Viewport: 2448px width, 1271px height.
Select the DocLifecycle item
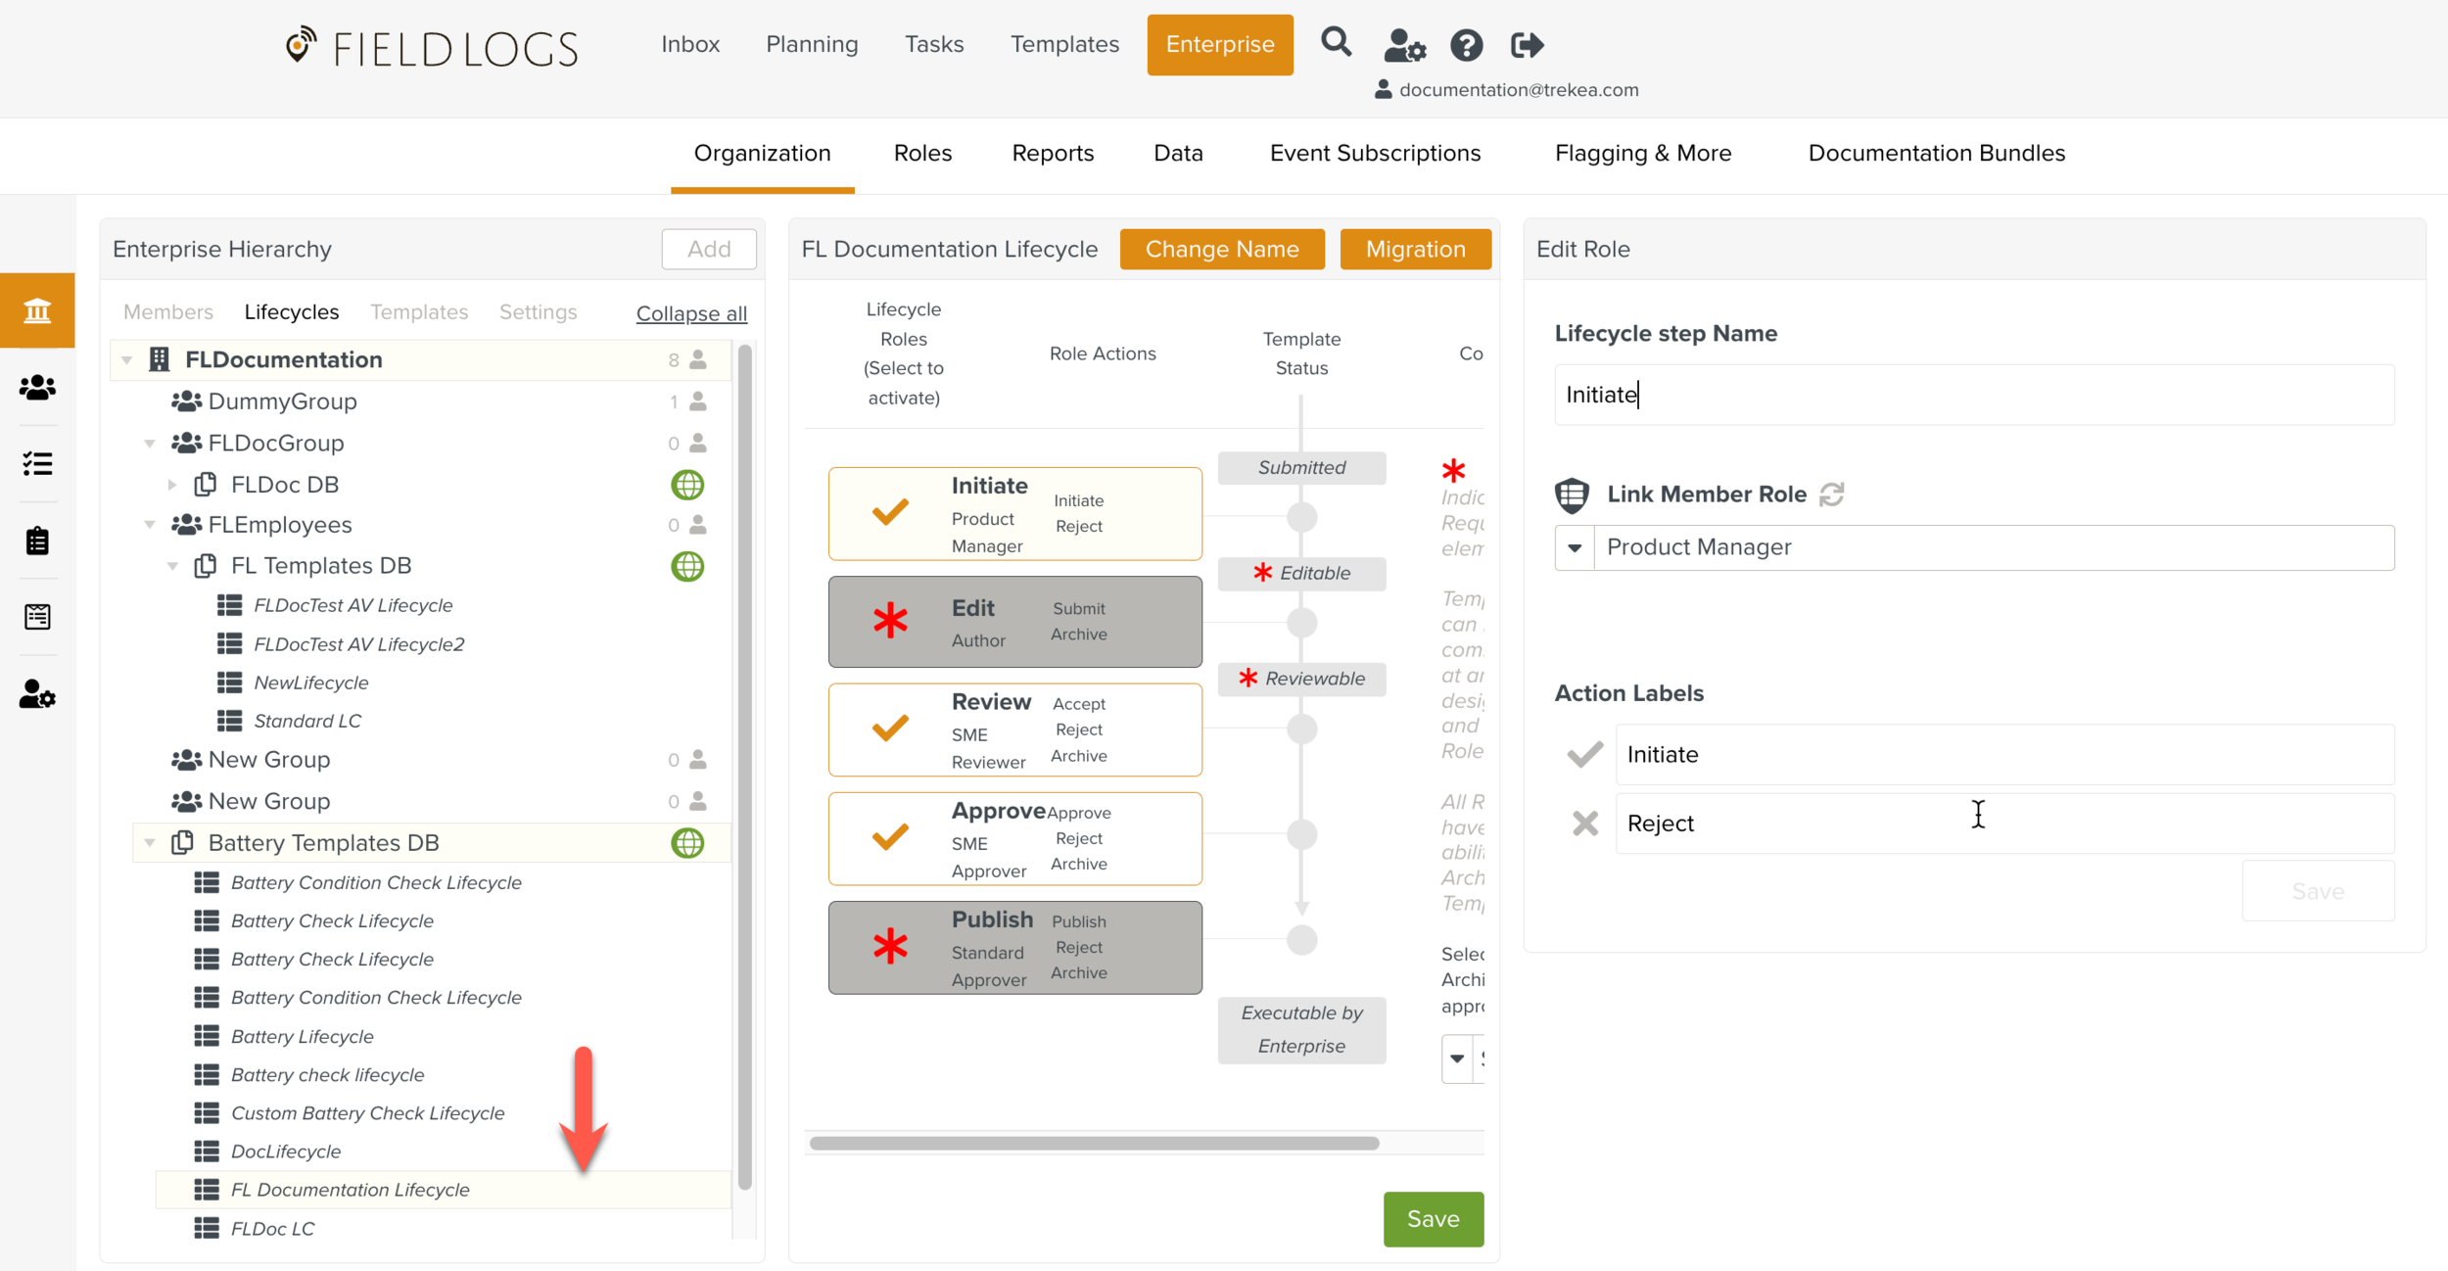(285, 1152)
